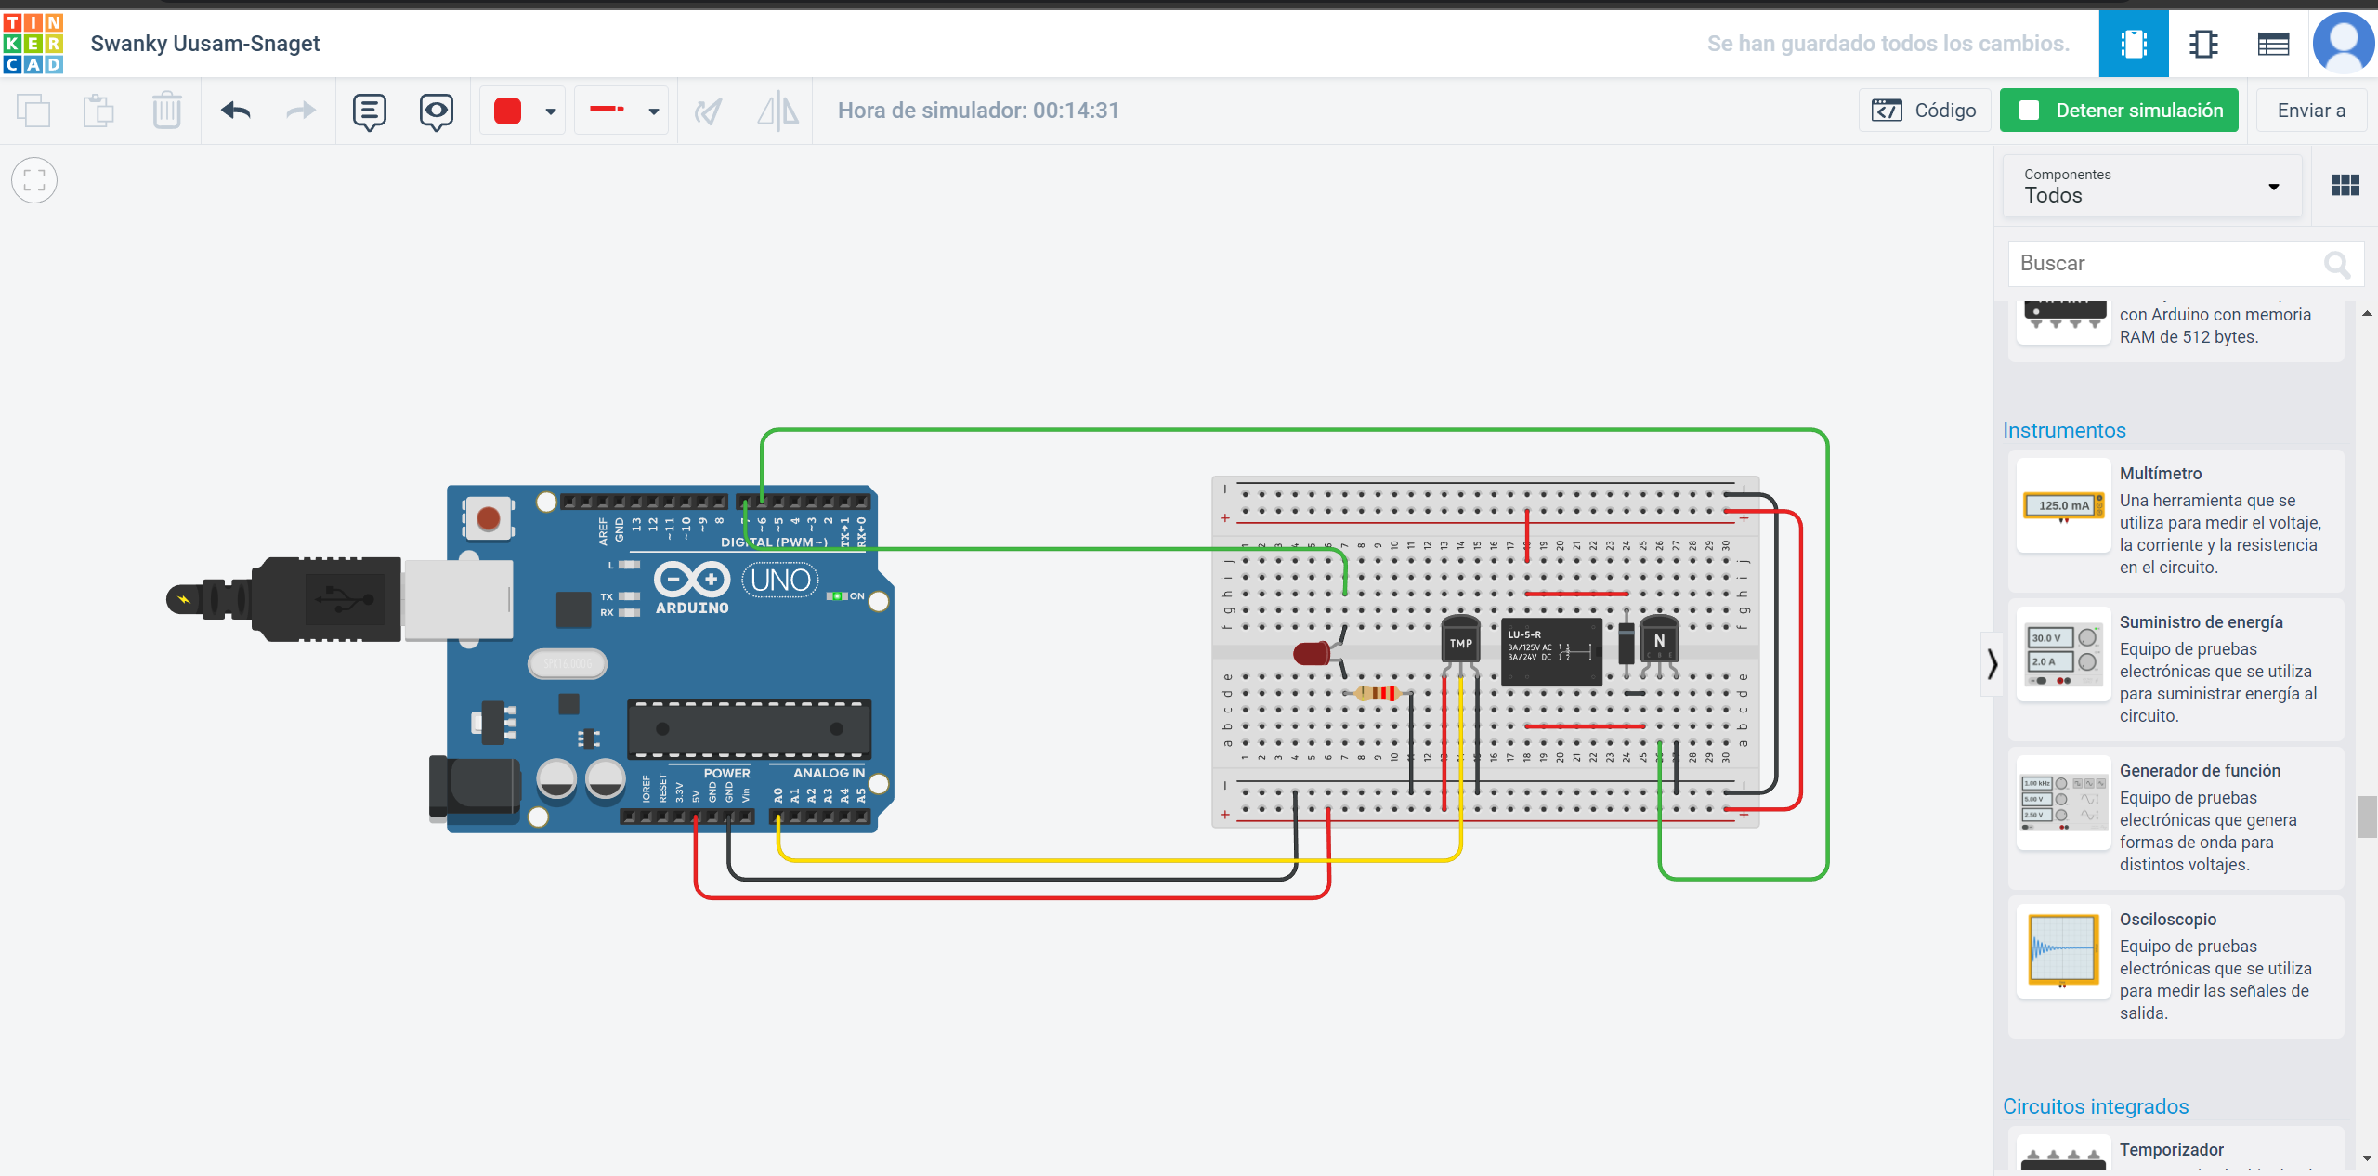Click the mirror flip icon
This screenshot has width=2378, height=1176.
pyautogui.click(x=777, y=111)
